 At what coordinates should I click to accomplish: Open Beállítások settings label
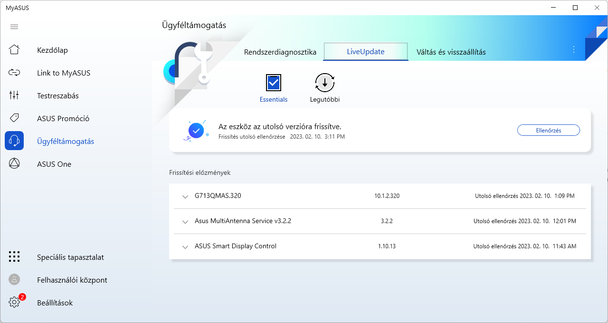(55, 303)
